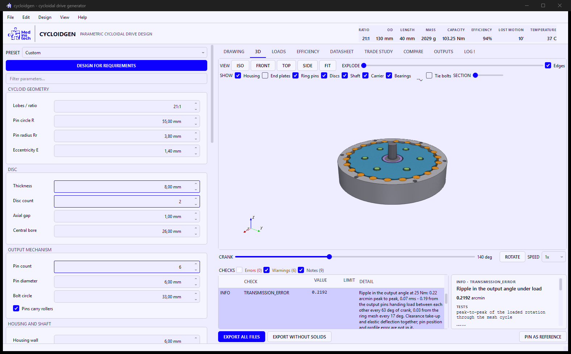Hide the Housing in 3D view
This screenshot has width=571, height=354.
tap(238, 76)
